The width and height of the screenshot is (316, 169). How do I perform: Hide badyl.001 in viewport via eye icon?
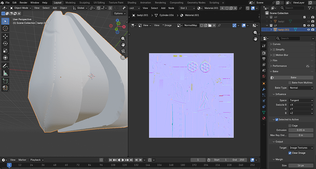coord(309,30)
